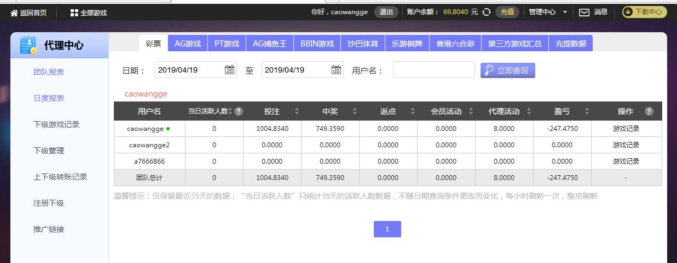This screenshot has width=677, height=263.
Task: Switch to the 沙巴体育 tab
Action: tap(362, 44)
